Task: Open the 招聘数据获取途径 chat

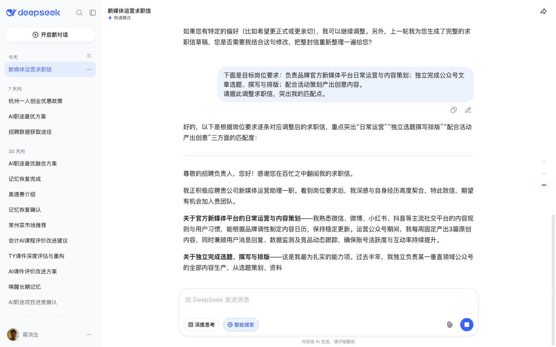Action: pyautogui.click(x=50, y=132)
